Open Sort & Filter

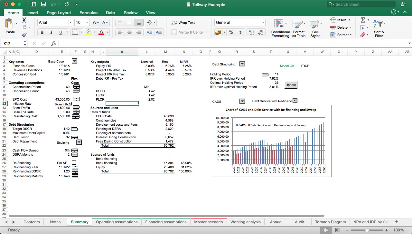[379, 28]
